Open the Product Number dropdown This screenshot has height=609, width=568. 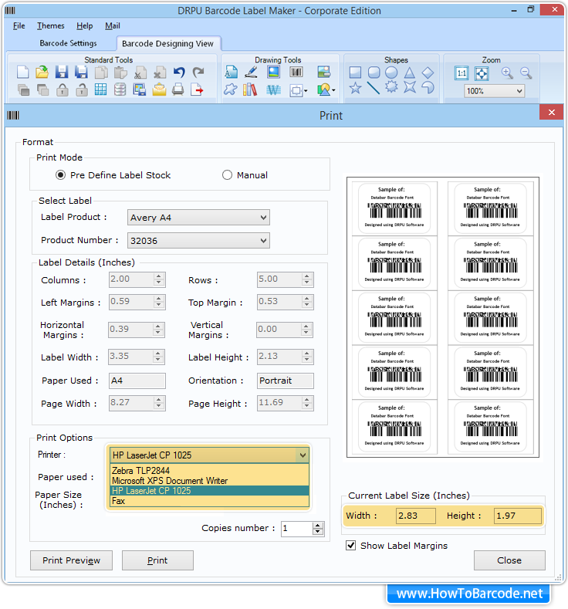point(198,241)
